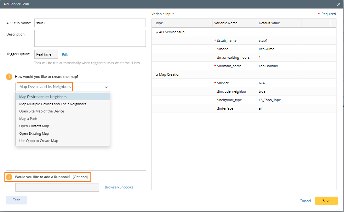Open the Browse Runbooks link
This screenshot has width=344, height=212.
[x=119, y=187]
